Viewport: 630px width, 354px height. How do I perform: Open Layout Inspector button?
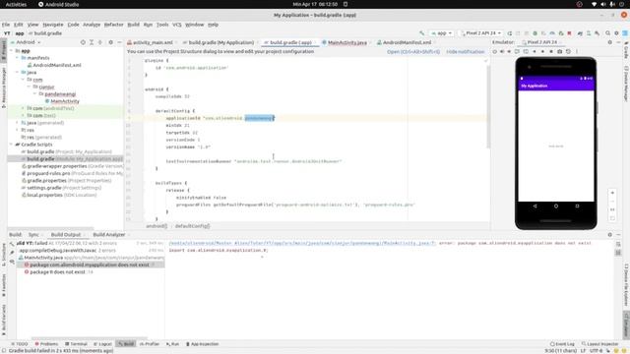(599, 344)
